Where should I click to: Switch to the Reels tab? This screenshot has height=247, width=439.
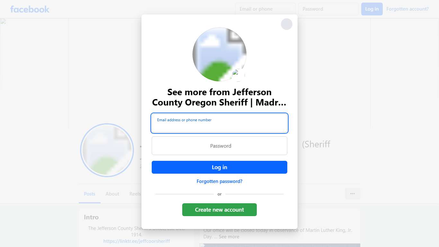(135, 194)
